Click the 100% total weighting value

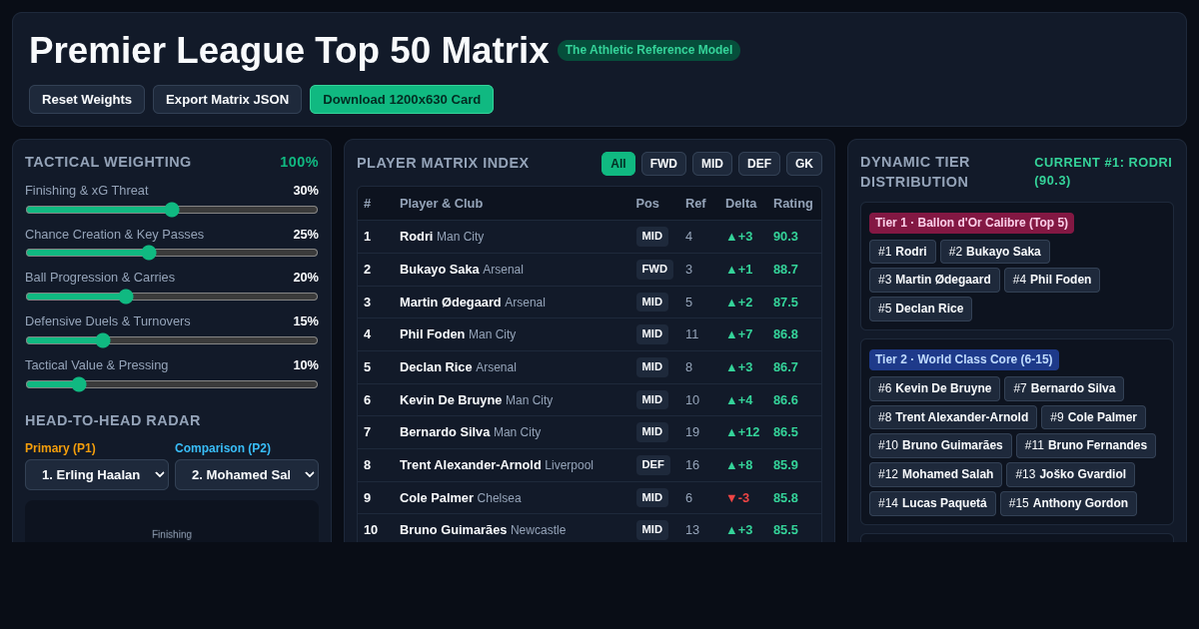click(299, 162)
